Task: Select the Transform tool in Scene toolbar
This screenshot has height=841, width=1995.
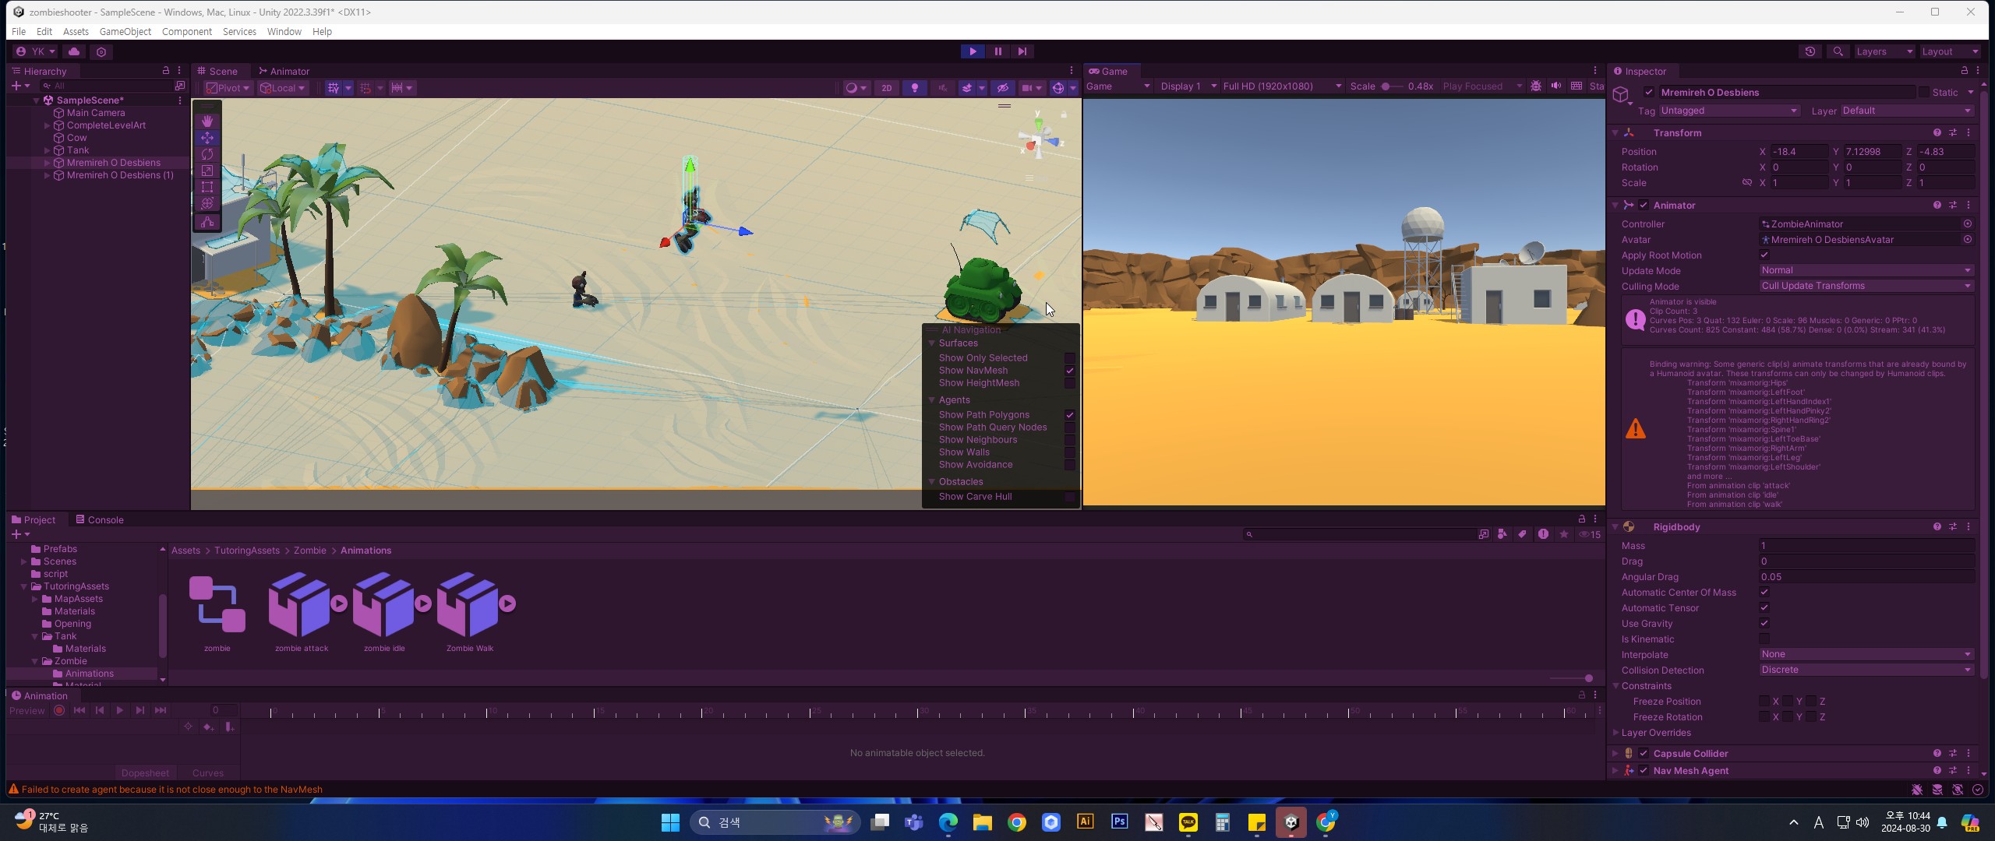Action: click(x=207, y=203)
